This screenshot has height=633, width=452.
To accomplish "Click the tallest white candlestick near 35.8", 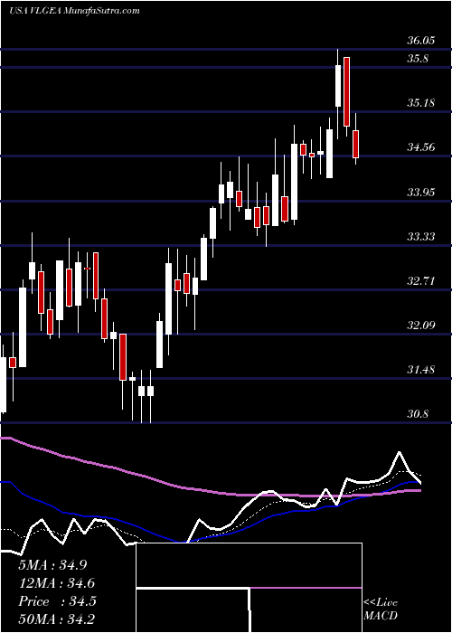I will click(338, 86).
